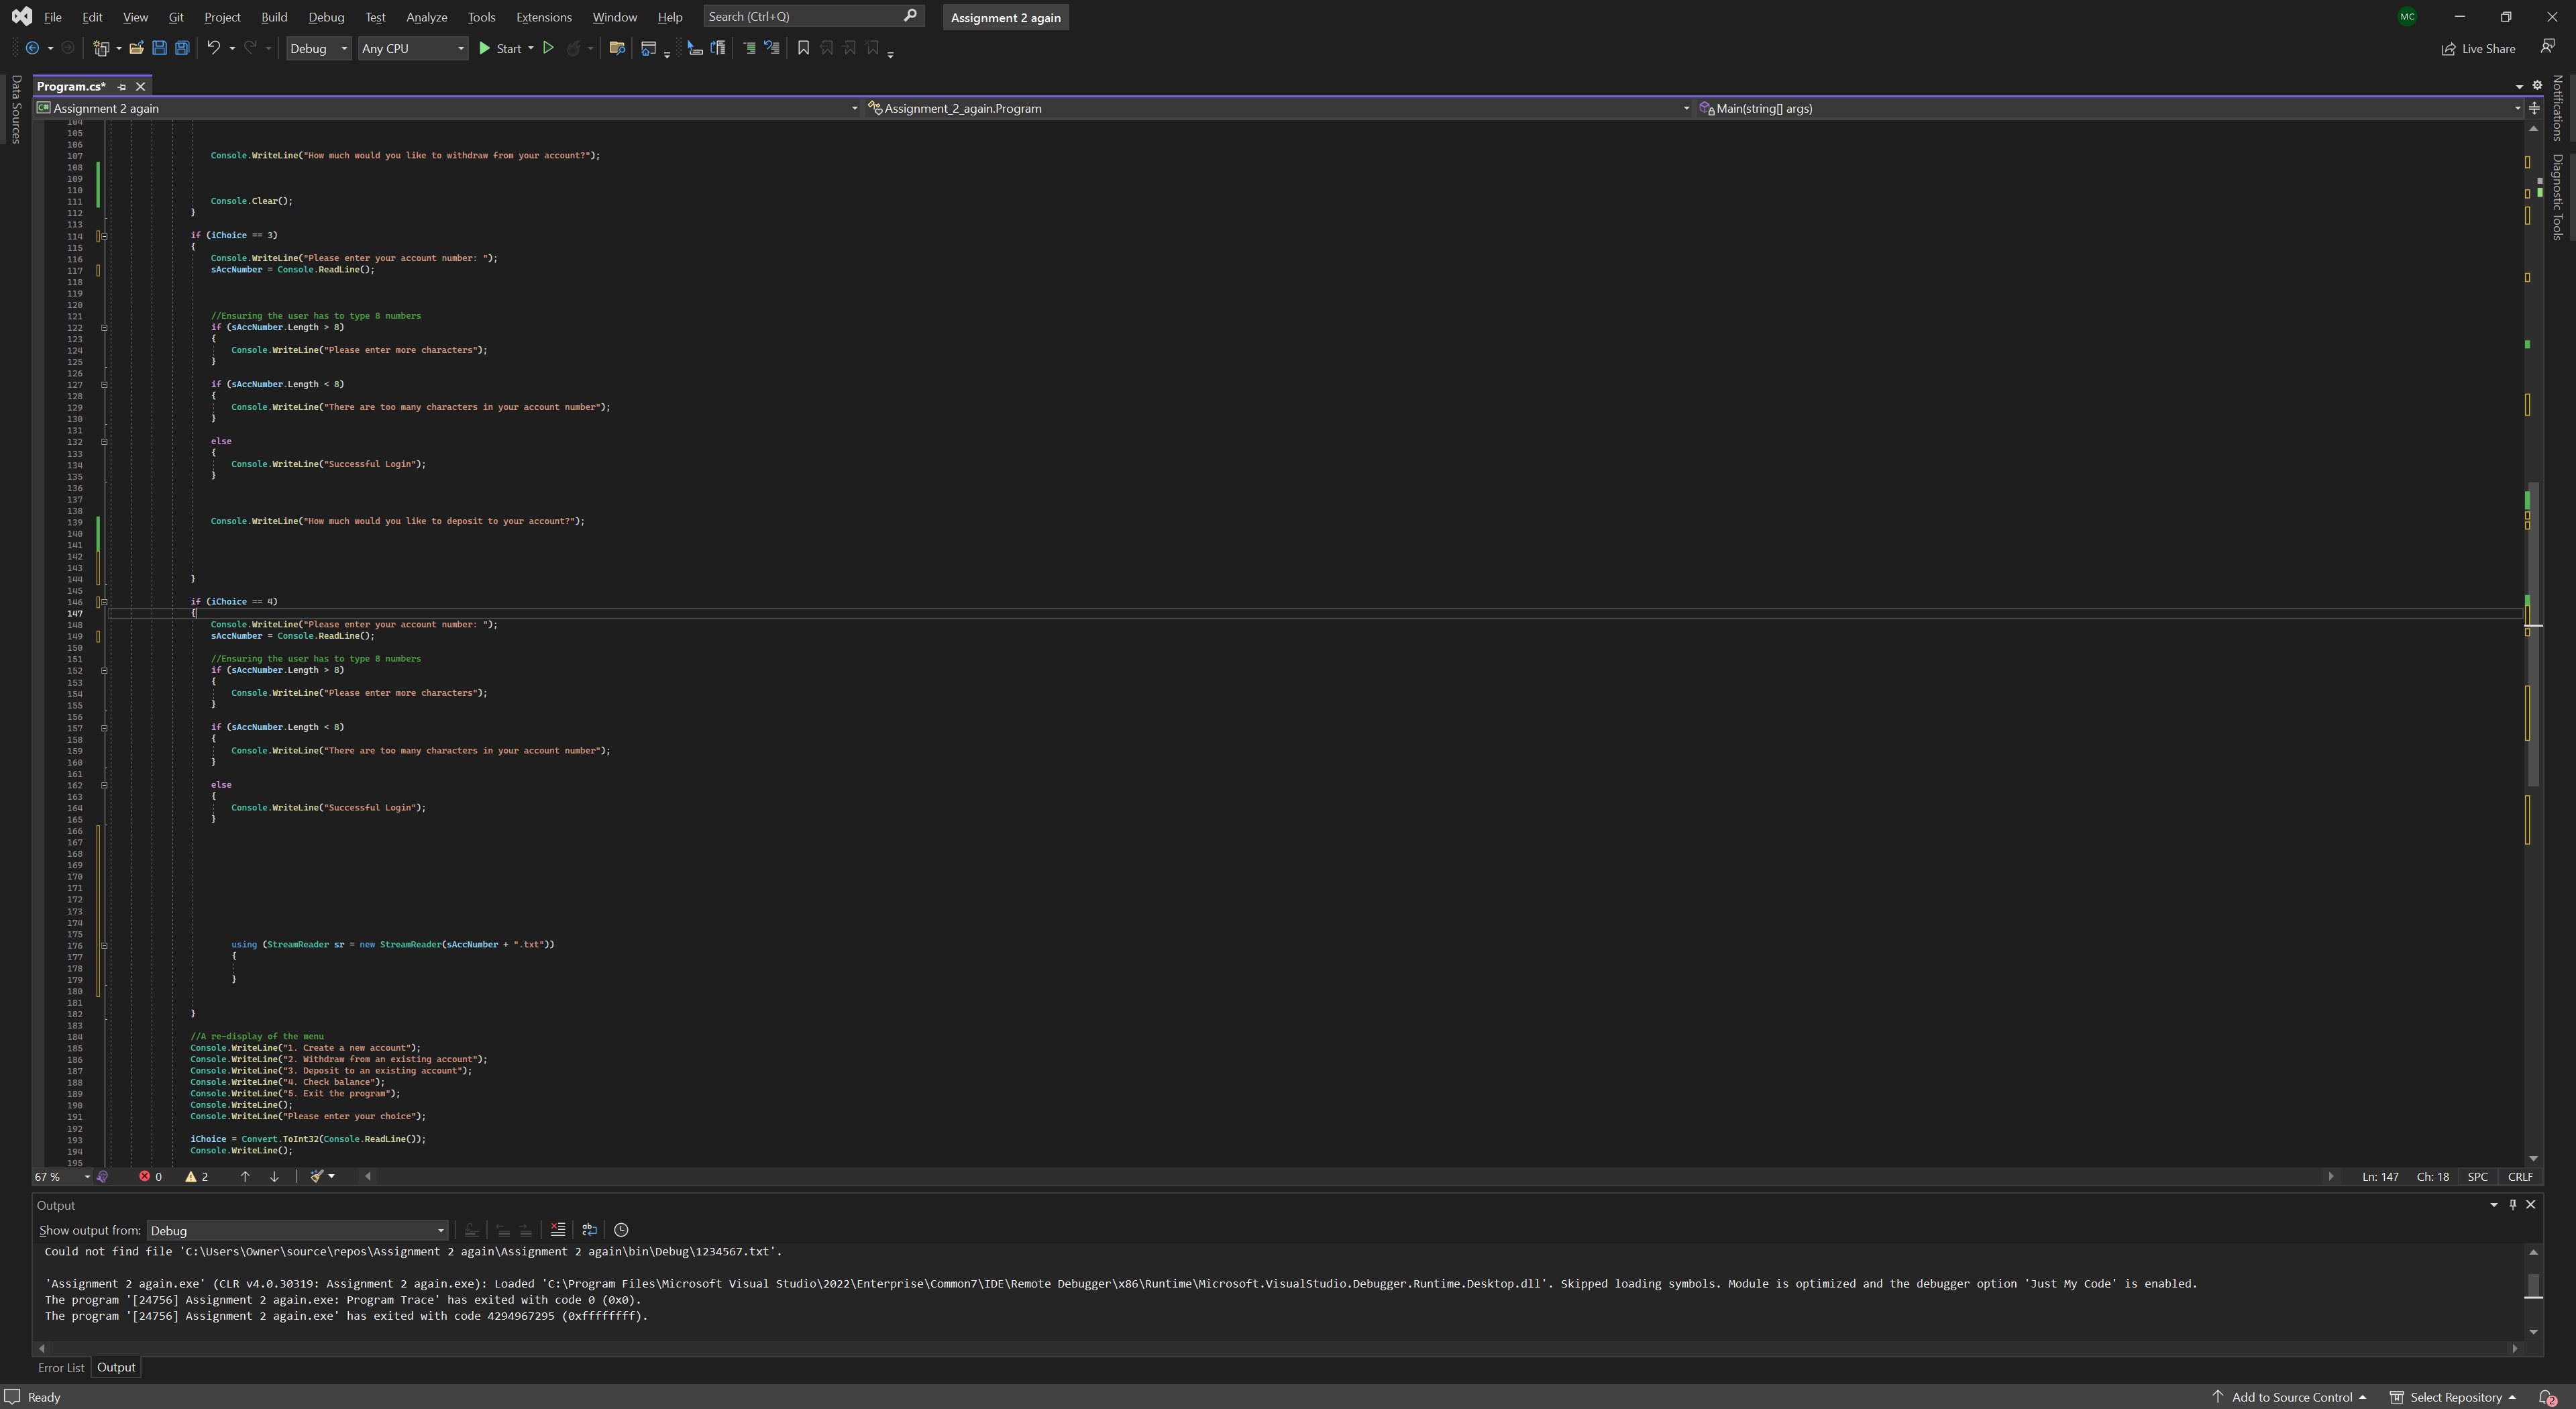Toggle word wrap in Output panel
The width and height of the screenshot is (2576, 1409).
click(589, 1230)
